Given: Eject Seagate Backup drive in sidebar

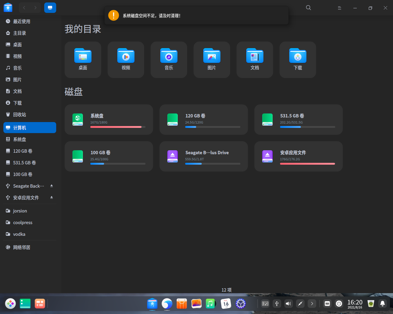Looking at the screenshot, I should [x=52, y=186].
